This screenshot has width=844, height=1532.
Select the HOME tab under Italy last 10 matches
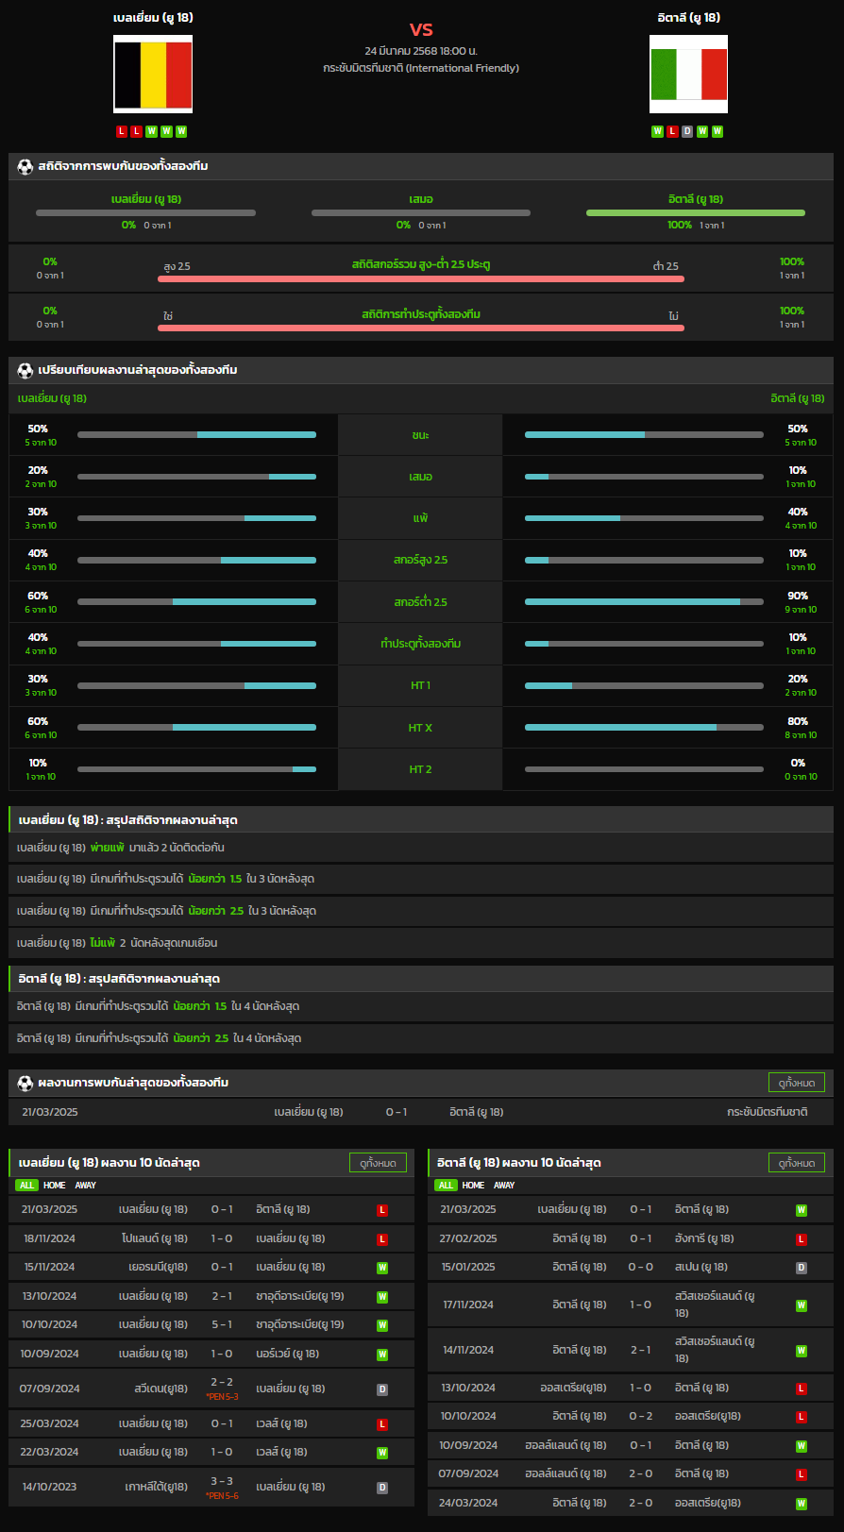(x=473, y=1186)
